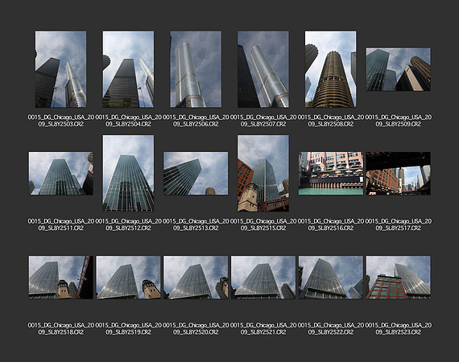Open thumbnail for image 5L8Y2521.CR2
459x362 pixels.
tap(263, 278)
